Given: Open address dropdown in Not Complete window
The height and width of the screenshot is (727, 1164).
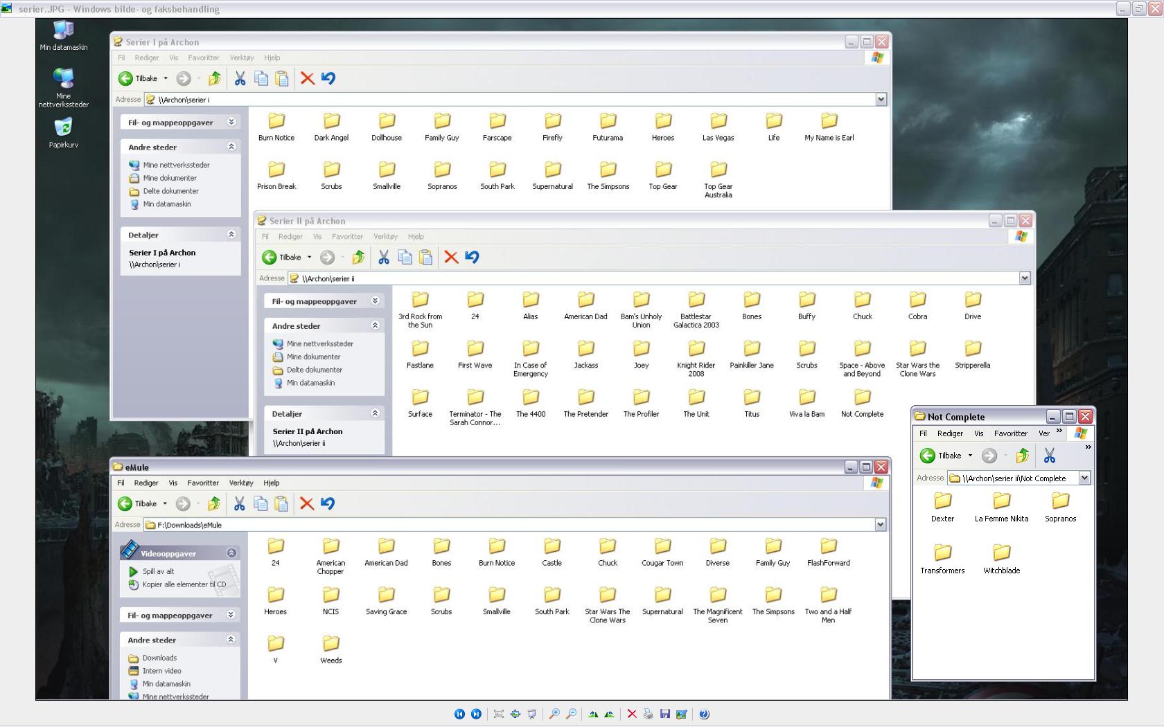Looking at the screenshot, I should pos(1084,478).
